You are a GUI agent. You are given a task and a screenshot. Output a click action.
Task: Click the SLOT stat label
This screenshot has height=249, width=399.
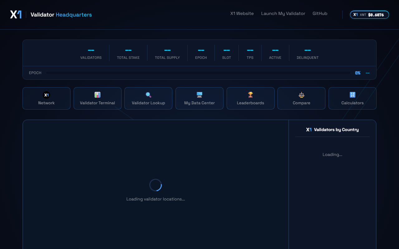(x=227, y=58)
